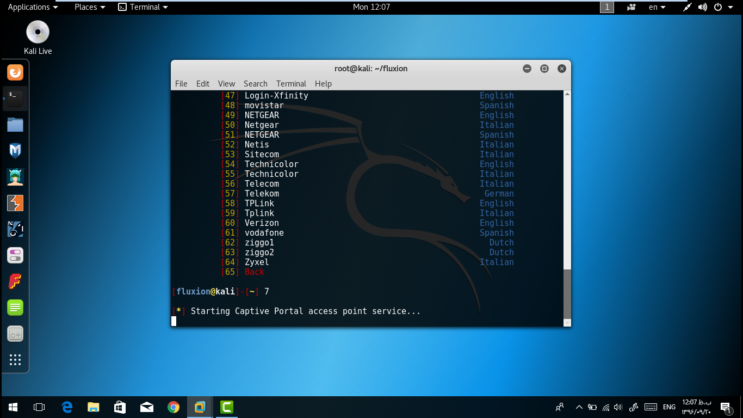This screenshot has height=418, width=743.
Task: Open the screenshot keyboard icon in dock
Action: [15, 334]
